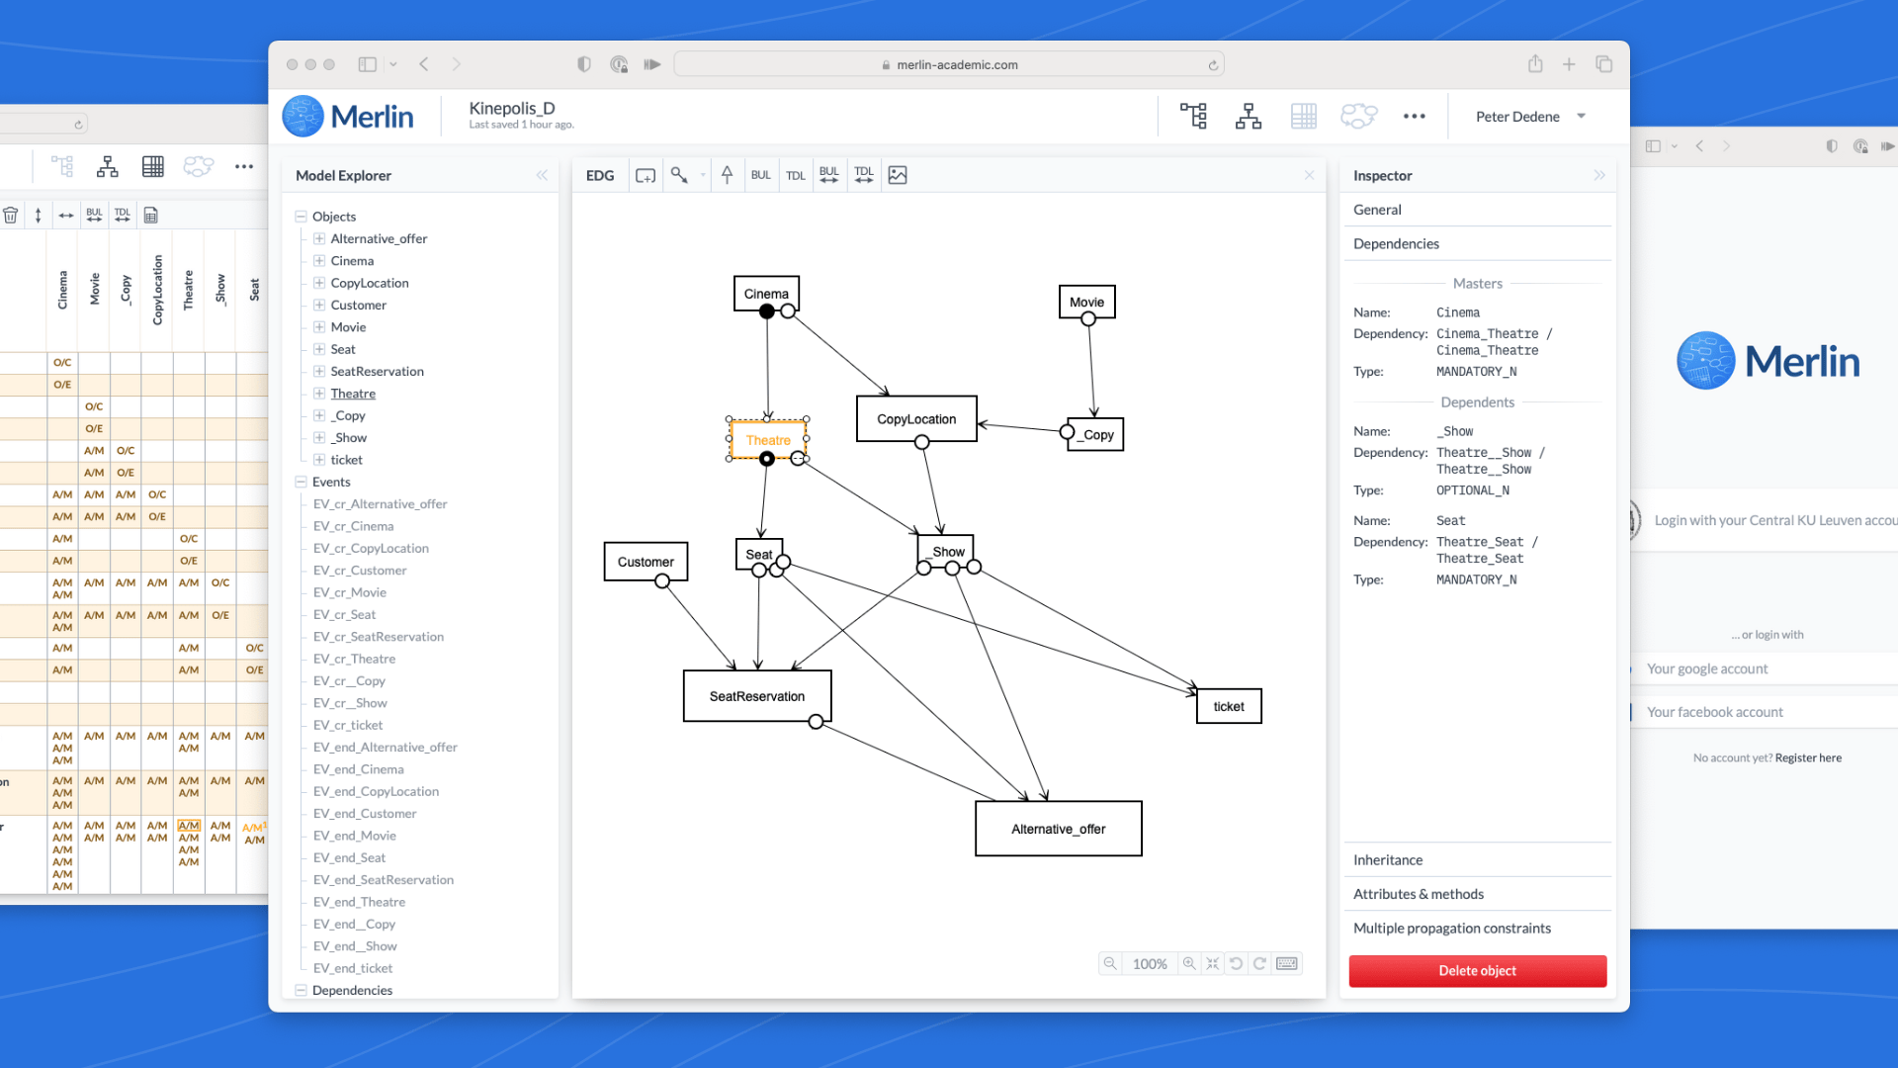Open the object-event table view icon
This screenshot has height=1068, width=1898.
click(1304, 117)
